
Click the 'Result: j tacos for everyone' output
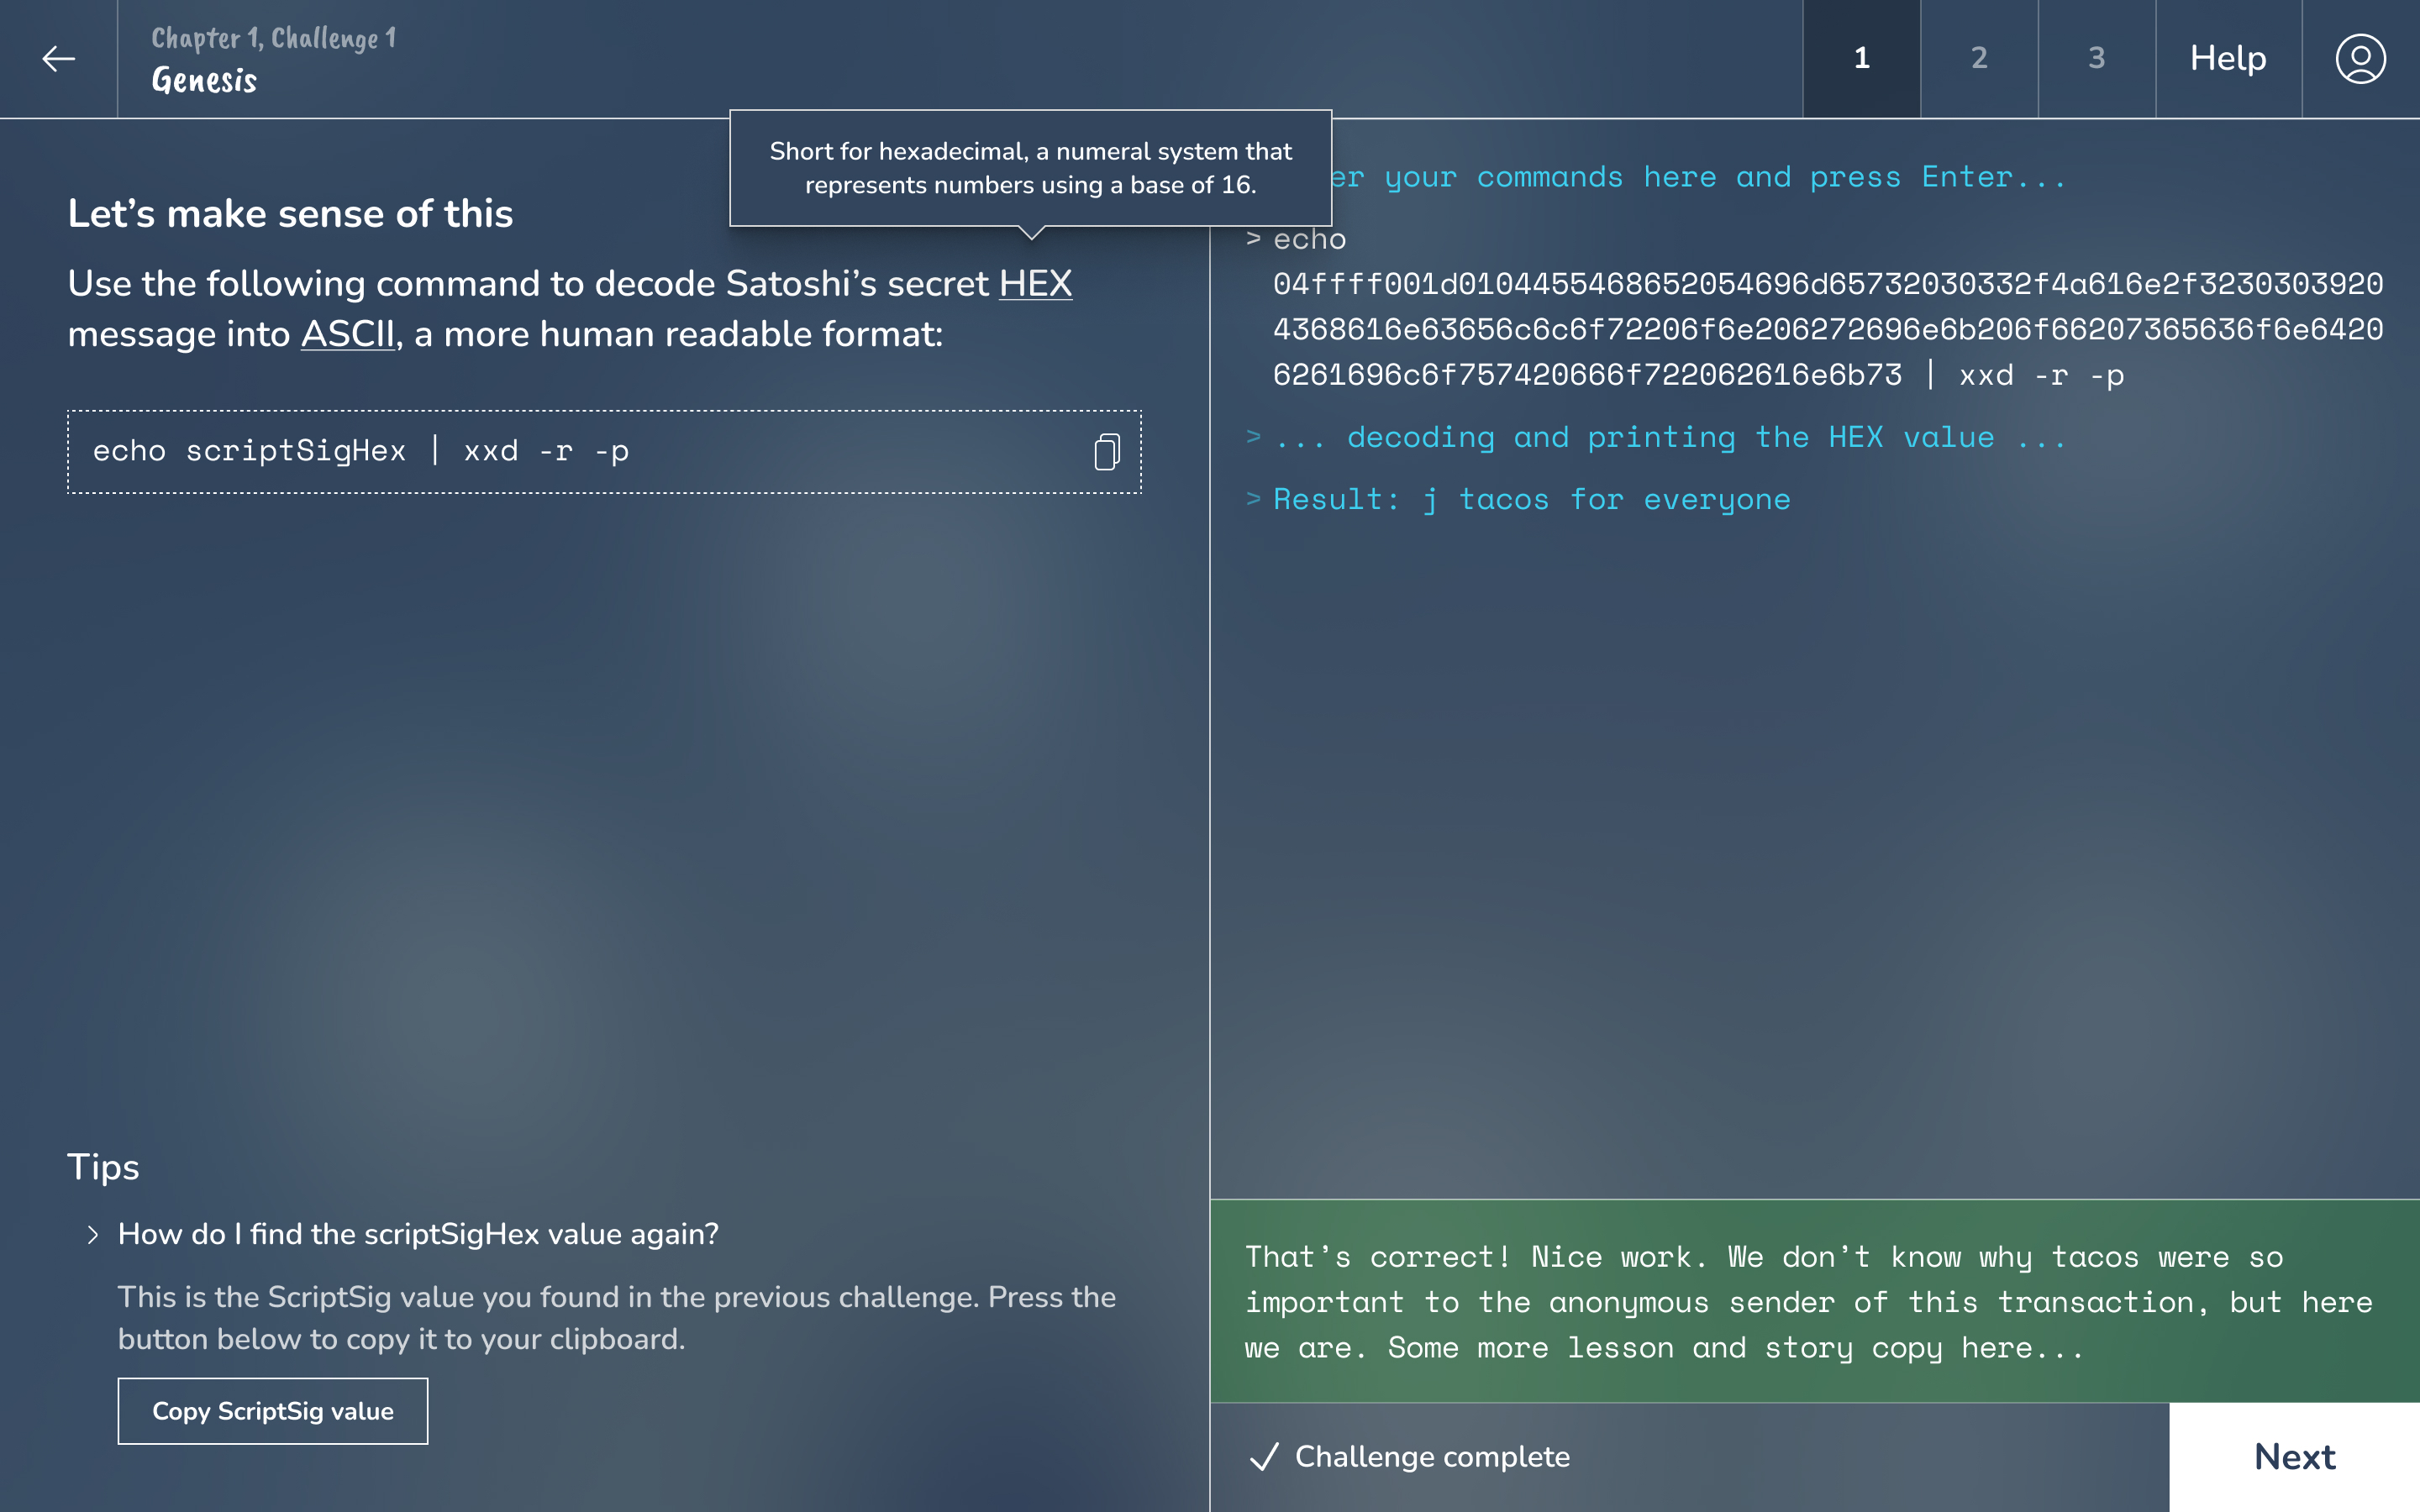click(x=1530, y=499)
